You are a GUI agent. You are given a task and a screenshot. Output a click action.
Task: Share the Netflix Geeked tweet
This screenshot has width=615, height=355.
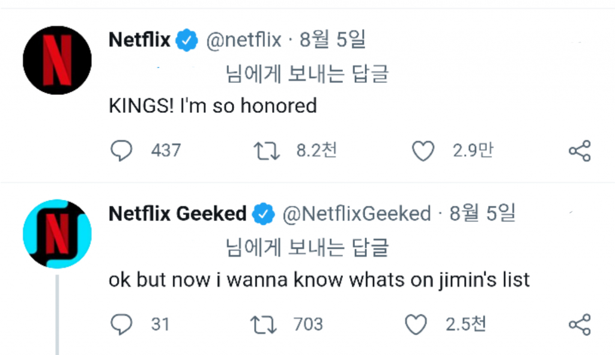[x=580, y=325]
